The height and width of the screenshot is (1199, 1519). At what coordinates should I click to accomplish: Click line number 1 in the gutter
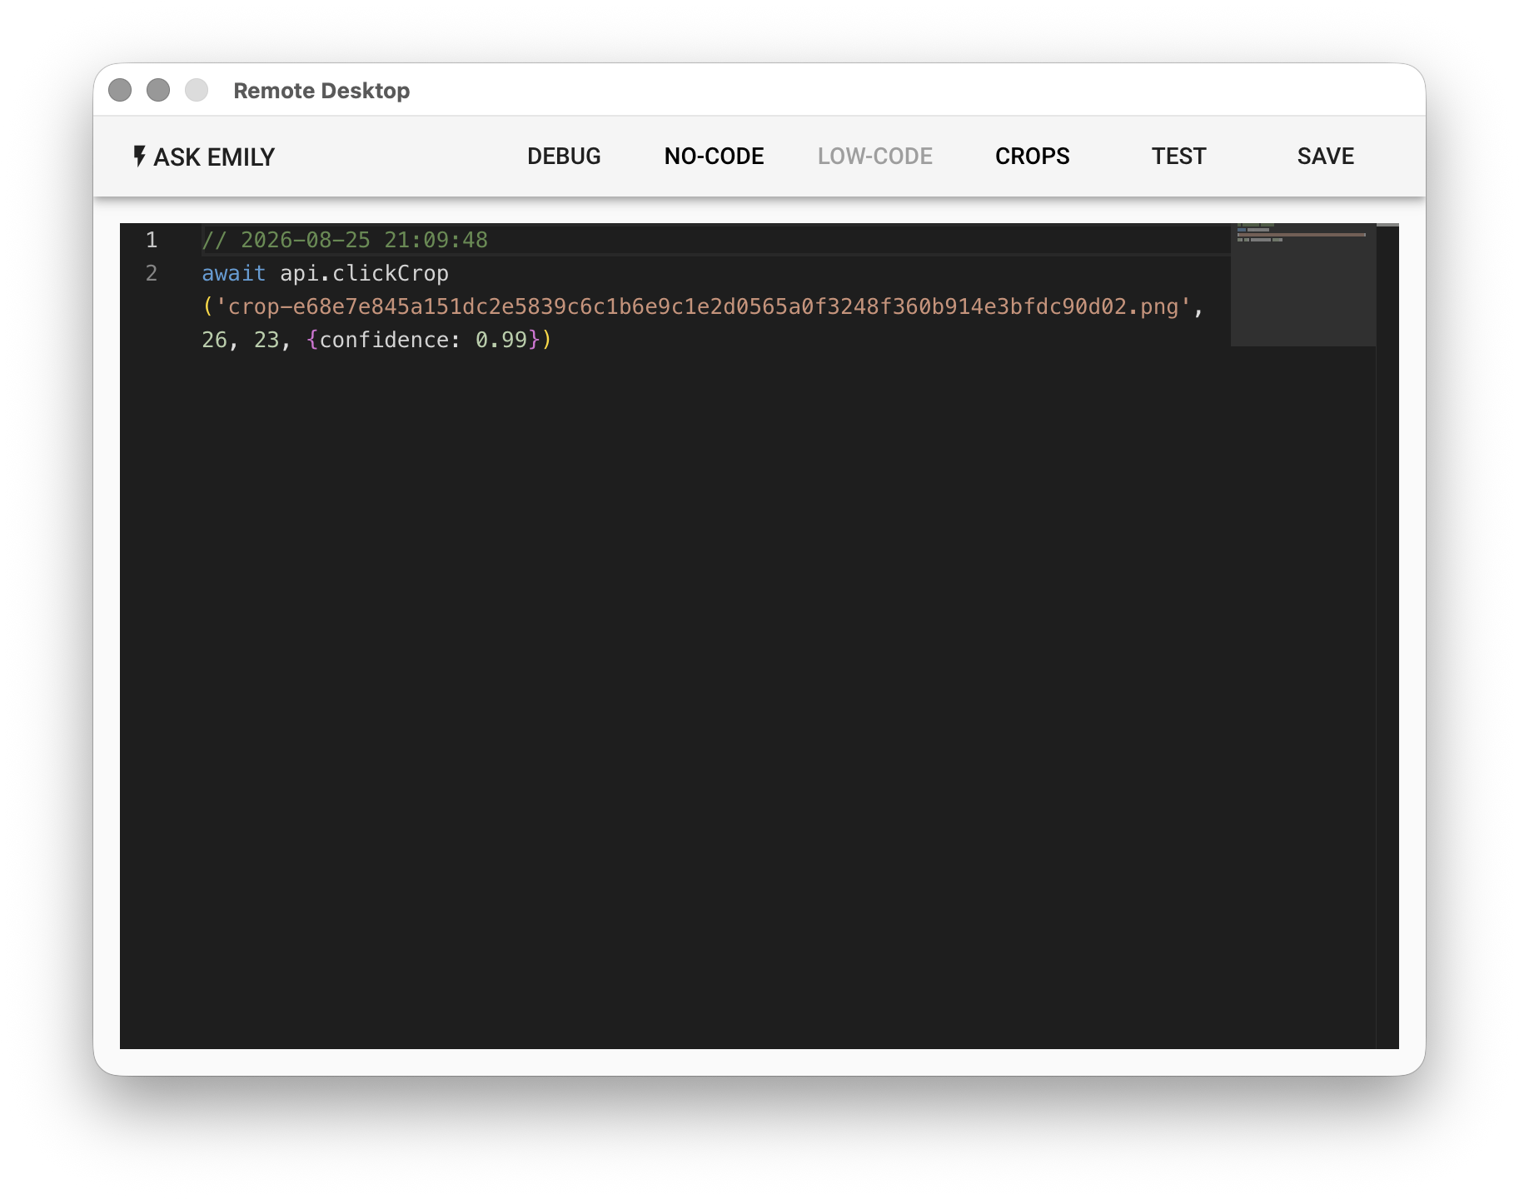coord(152,240)
